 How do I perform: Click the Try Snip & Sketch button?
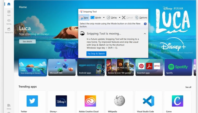96,54
